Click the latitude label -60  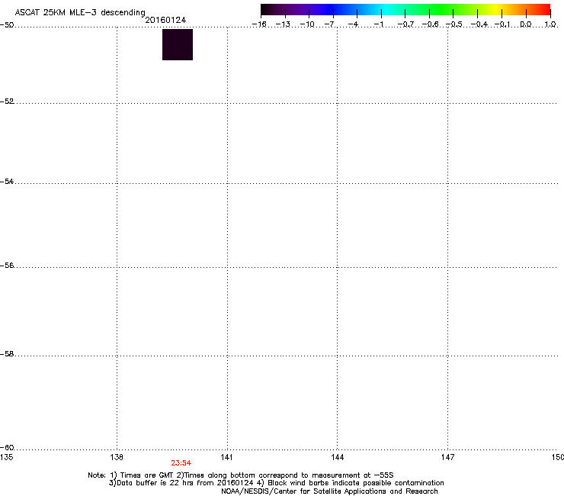(x=7, y=447)
